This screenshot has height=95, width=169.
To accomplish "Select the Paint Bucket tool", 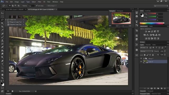I will (2, 50).
